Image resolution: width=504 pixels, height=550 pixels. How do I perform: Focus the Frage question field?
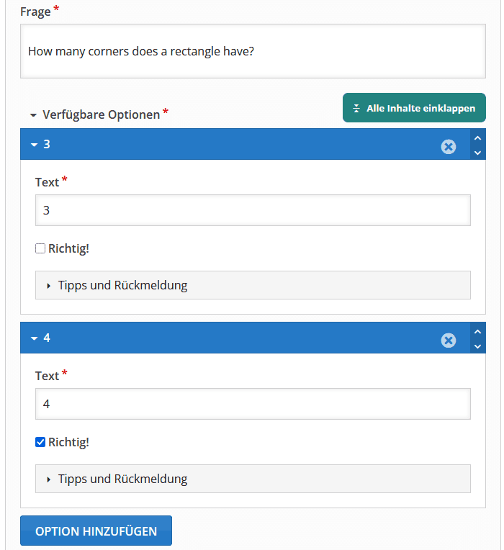(253, 51)
